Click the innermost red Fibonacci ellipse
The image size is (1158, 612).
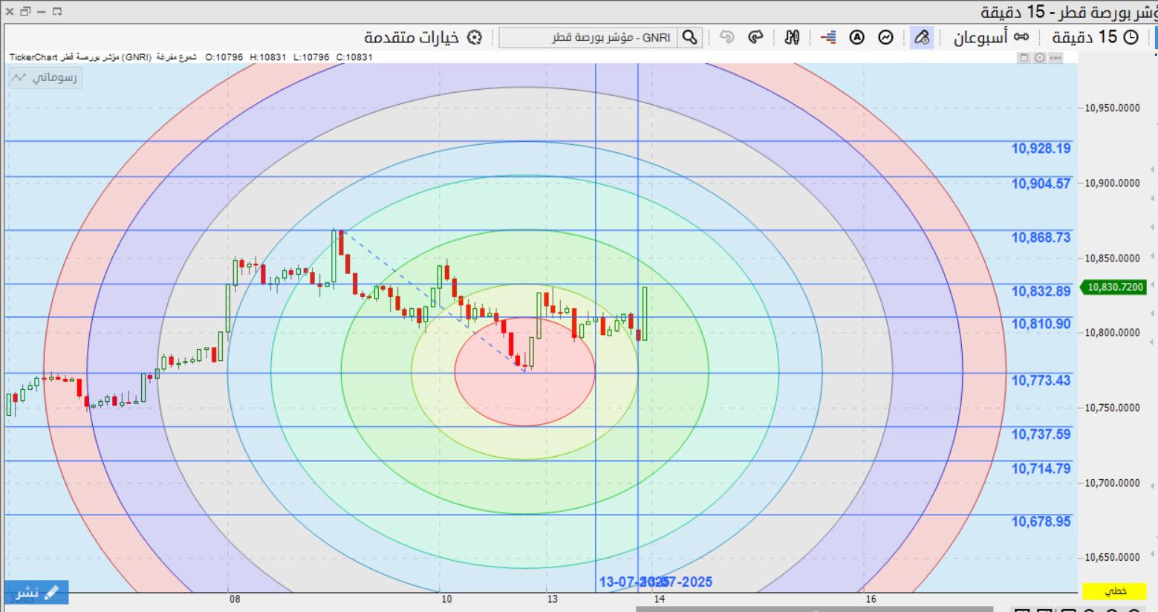pyautogui.click(x=525, y=371)
